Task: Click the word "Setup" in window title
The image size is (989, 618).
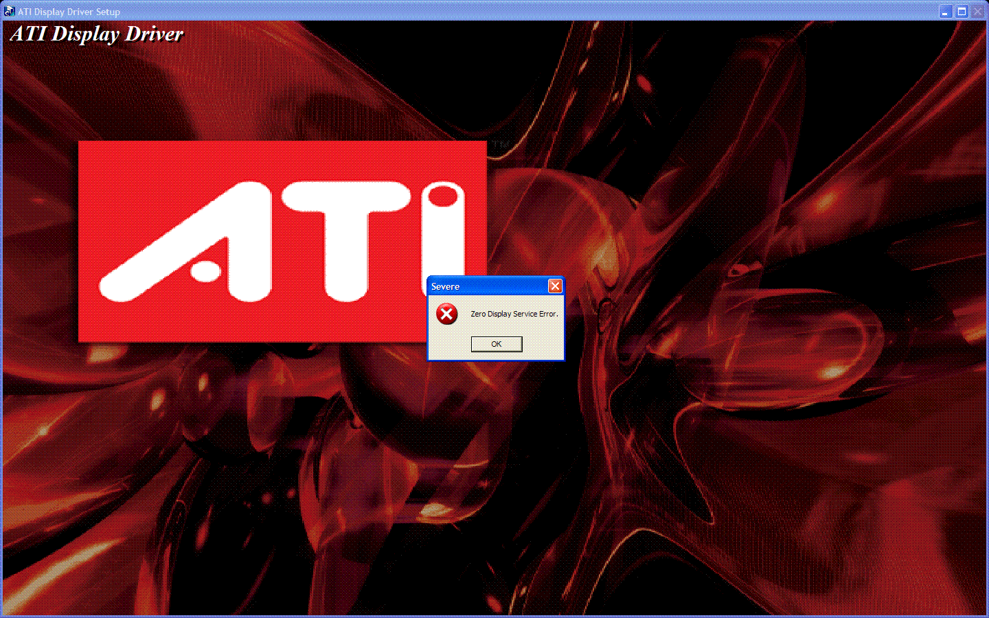Action: (108, 12)
